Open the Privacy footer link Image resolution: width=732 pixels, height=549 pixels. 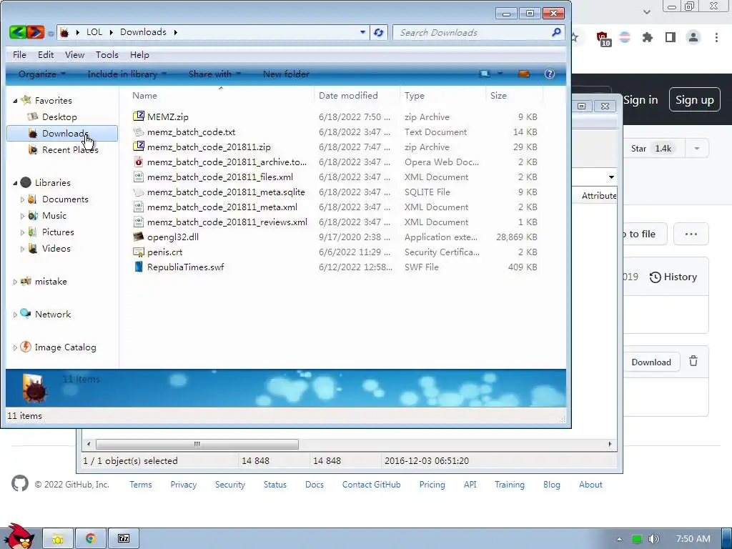184,485
